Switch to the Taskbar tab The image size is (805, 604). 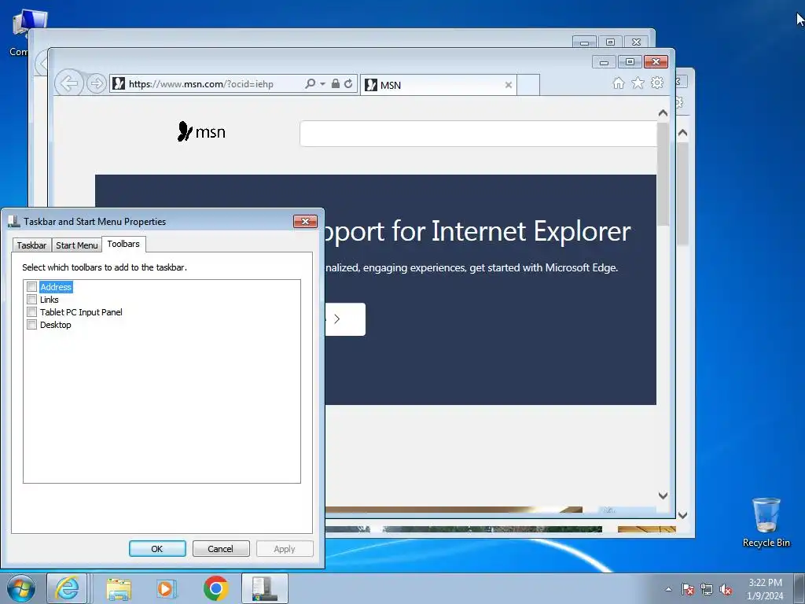(x=31, y=245)
